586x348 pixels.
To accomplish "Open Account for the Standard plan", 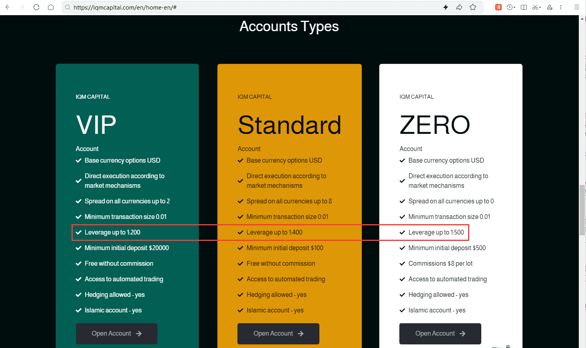I will tap(278, 334).
